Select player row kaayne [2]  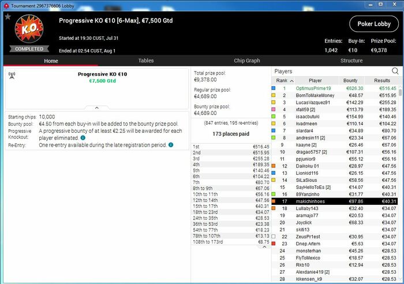click(x=334, y=145)
